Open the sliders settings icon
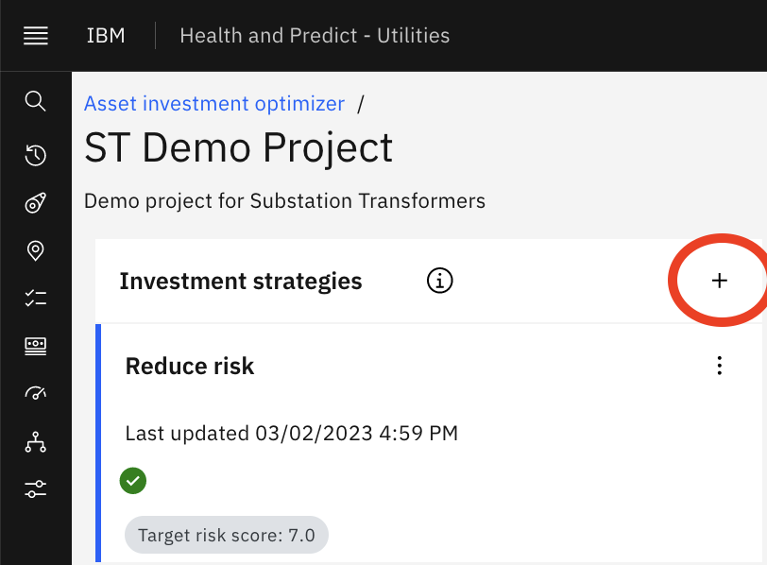The width and height of the screenshot is (767, 565). point(35,488)
